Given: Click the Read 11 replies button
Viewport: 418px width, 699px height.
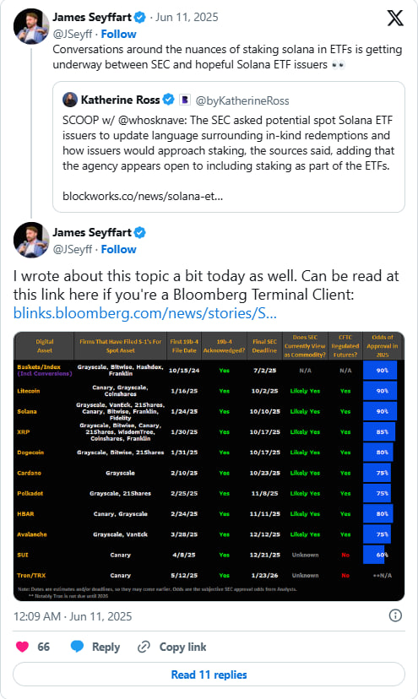Looking at the screenshot, I should pyautogui.click(x=209, y=675).
